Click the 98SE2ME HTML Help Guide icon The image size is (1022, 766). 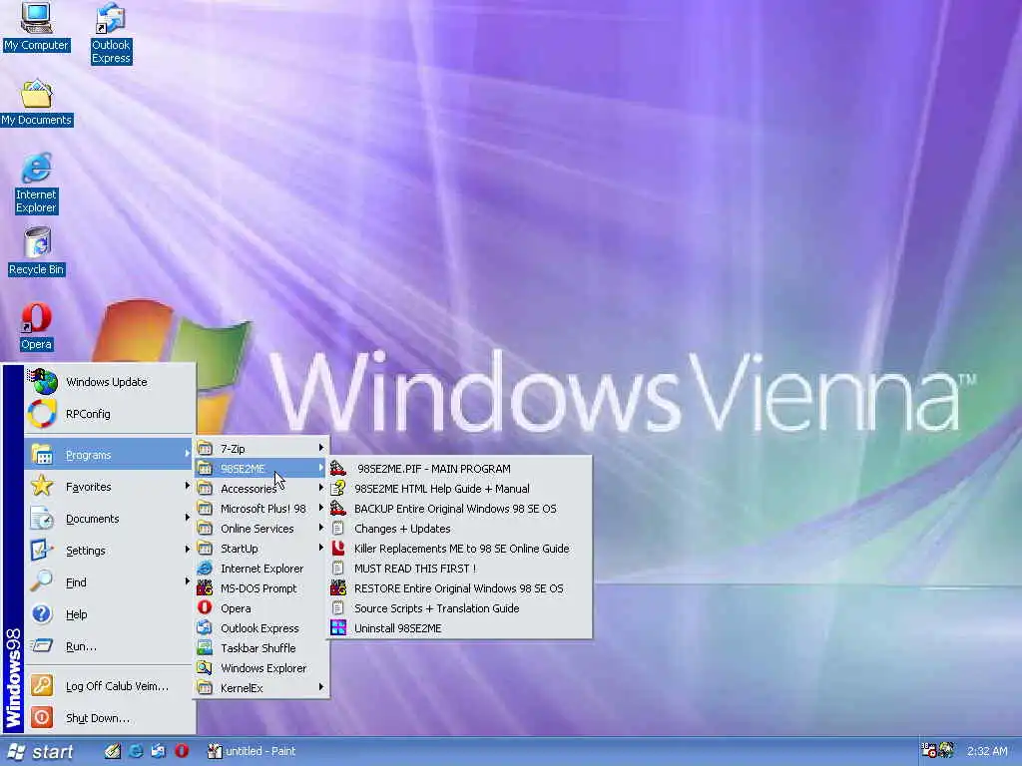pyautogui.click(x=338, y=489)
